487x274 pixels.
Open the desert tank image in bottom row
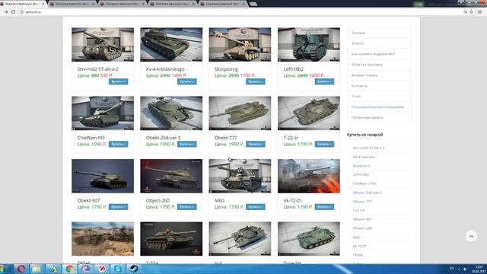103,238
